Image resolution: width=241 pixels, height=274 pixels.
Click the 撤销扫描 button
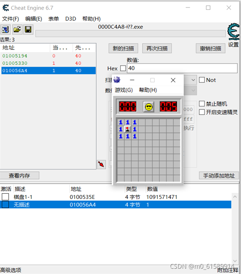[211, 49]
